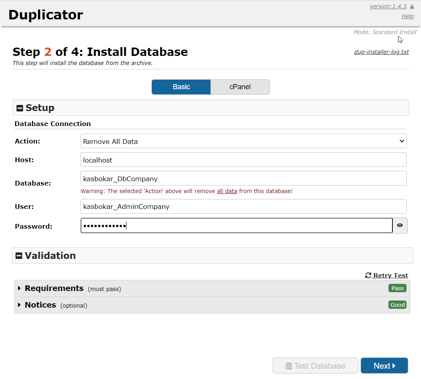Click the lock icon beside version number
421x379 pixels.
pyautogui.click(x=412, y=7)
